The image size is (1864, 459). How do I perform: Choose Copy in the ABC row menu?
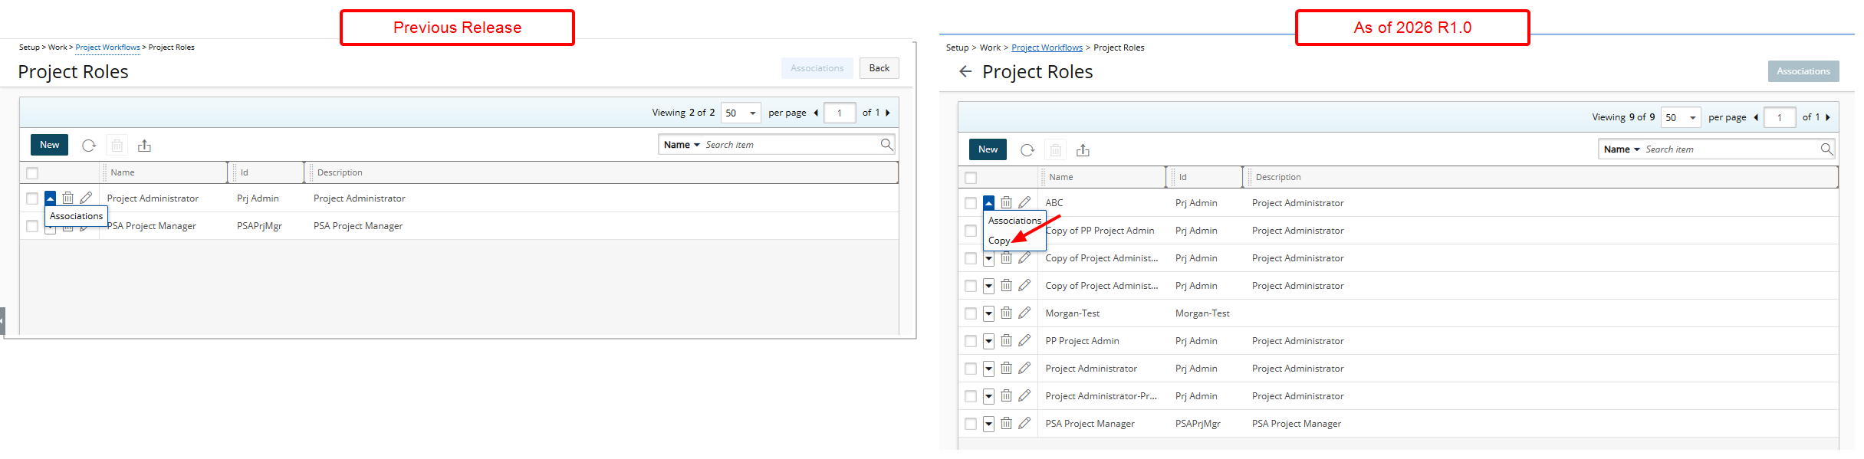click(x=999, y=241)
